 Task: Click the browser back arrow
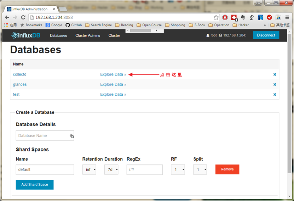[7, 17]
